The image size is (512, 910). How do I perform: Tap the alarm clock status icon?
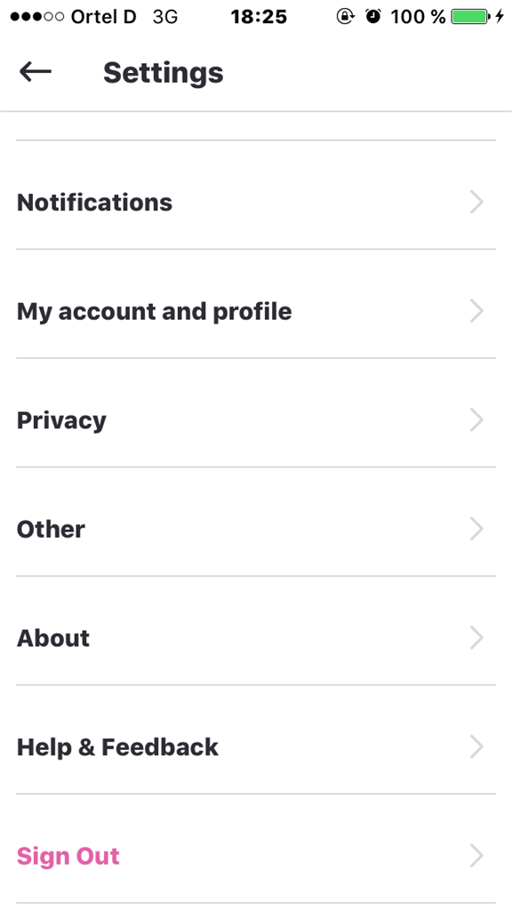(x=373, y=16)
